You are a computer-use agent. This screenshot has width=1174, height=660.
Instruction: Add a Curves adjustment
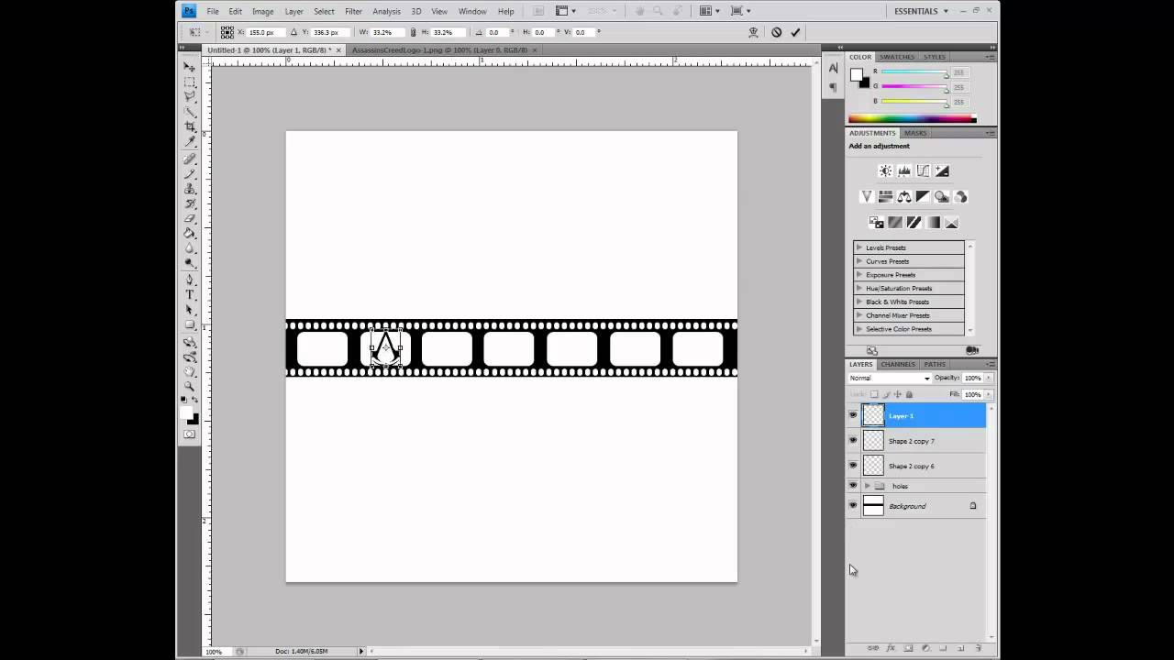point(923,171)
